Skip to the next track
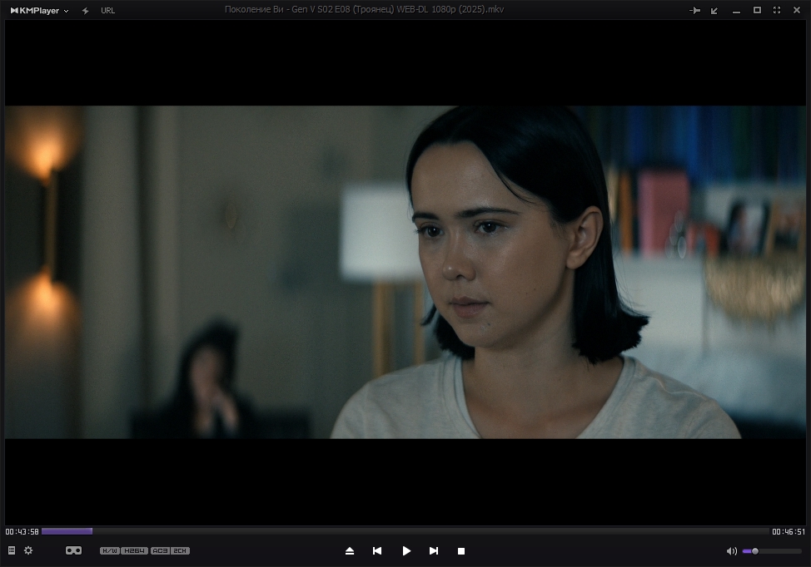The image size is (811, 567). pos(434,550)
